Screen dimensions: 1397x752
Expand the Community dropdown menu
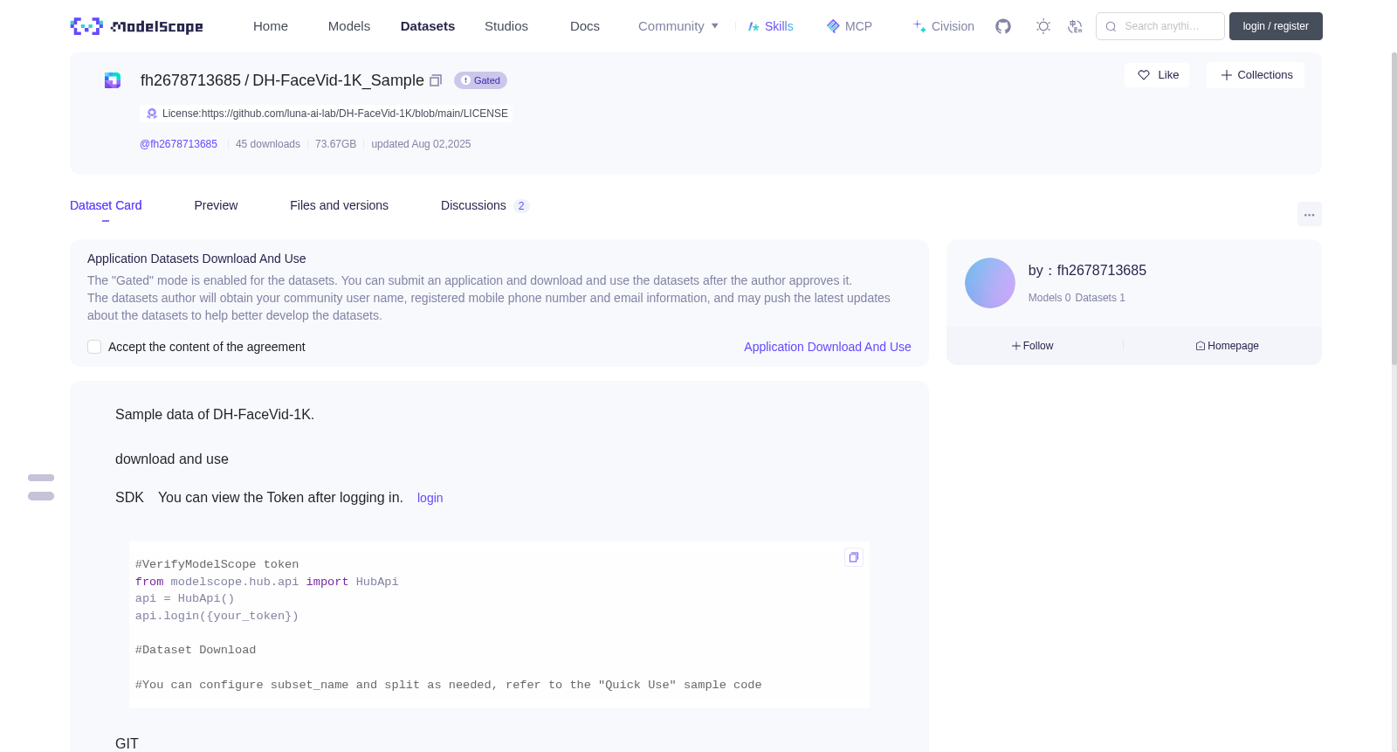click(x=678, y=26)
